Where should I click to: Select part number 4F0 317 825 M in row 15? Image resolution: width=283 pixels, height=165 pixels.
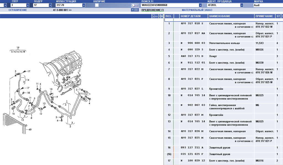click(x=192, y=138)
